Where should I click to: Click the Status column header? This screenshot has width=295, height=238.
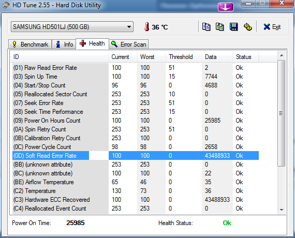point(246,57)
